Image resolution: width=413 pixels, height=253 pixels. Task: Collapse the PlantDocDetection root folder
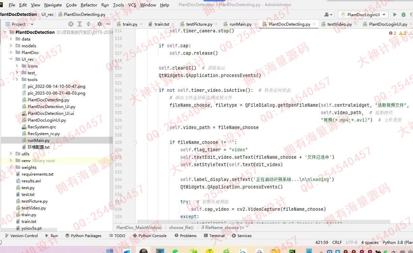(x=5, y=32)
